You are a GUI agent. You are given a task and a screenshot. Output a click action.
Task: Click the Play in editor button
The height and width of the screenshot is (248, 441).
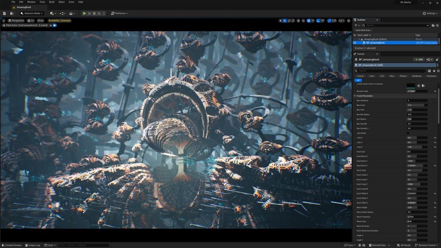pyautogui.click(x=84, y=13)
